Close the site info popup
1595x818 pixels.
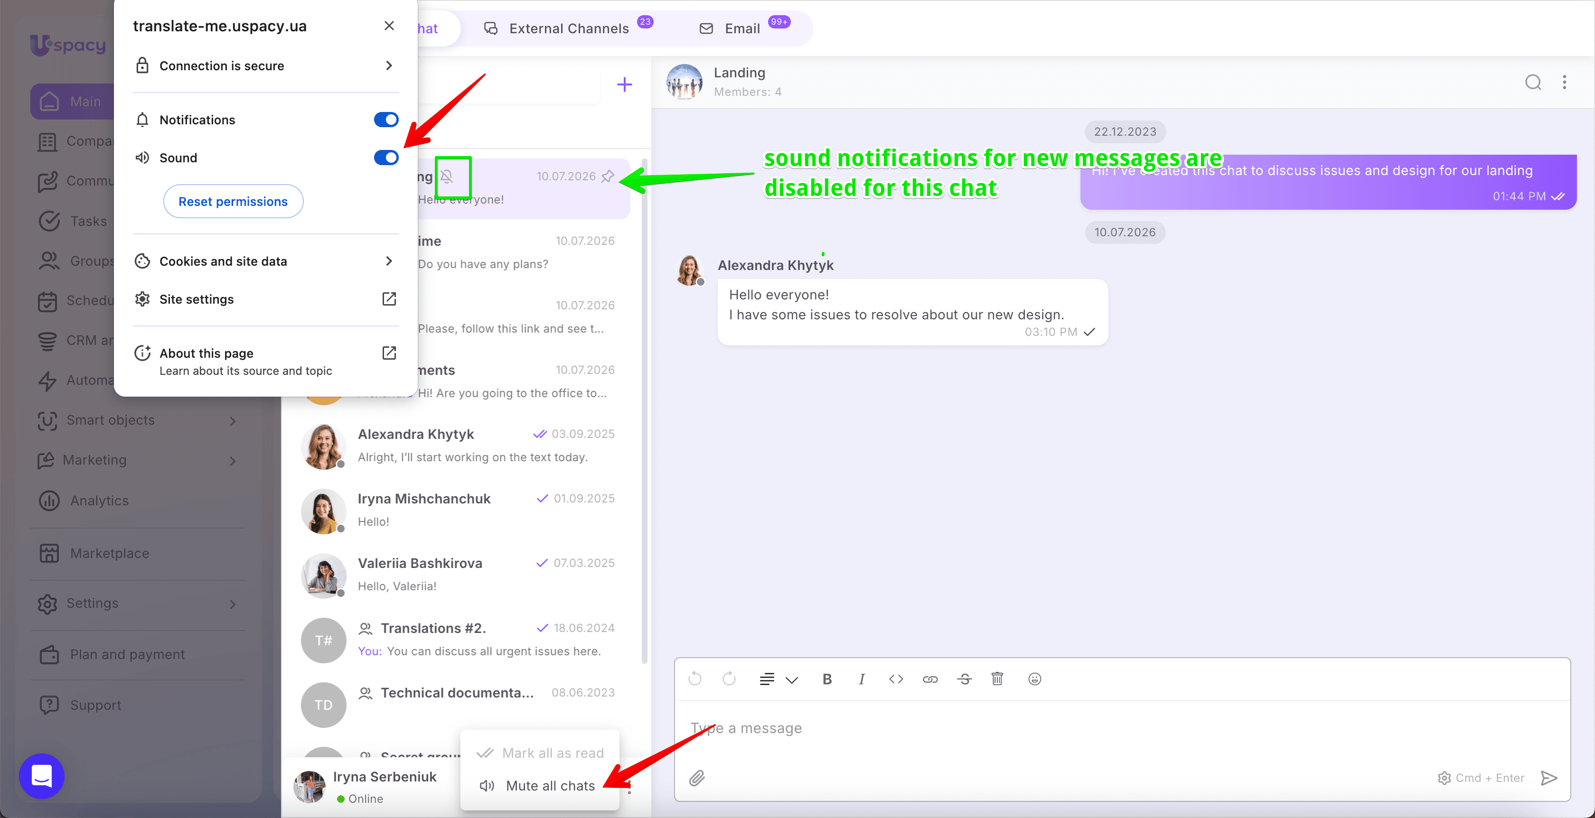[x=389, y=25]
